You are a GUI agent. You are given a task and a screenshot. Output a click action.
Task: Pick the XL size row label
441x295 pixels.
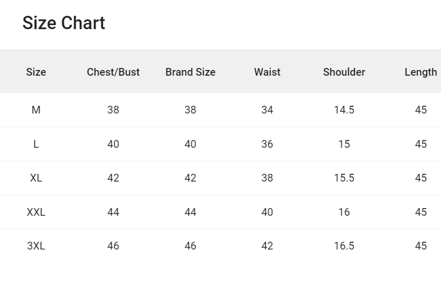pyautogui.click(x=36, y=178)
